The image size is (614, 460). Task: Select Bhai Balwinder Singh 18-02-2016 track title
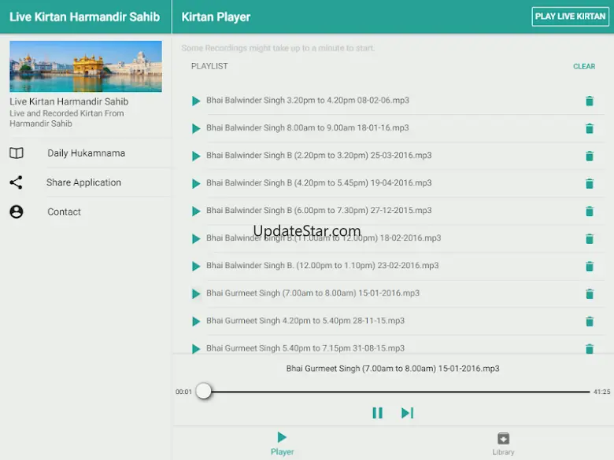click(323, 238)
